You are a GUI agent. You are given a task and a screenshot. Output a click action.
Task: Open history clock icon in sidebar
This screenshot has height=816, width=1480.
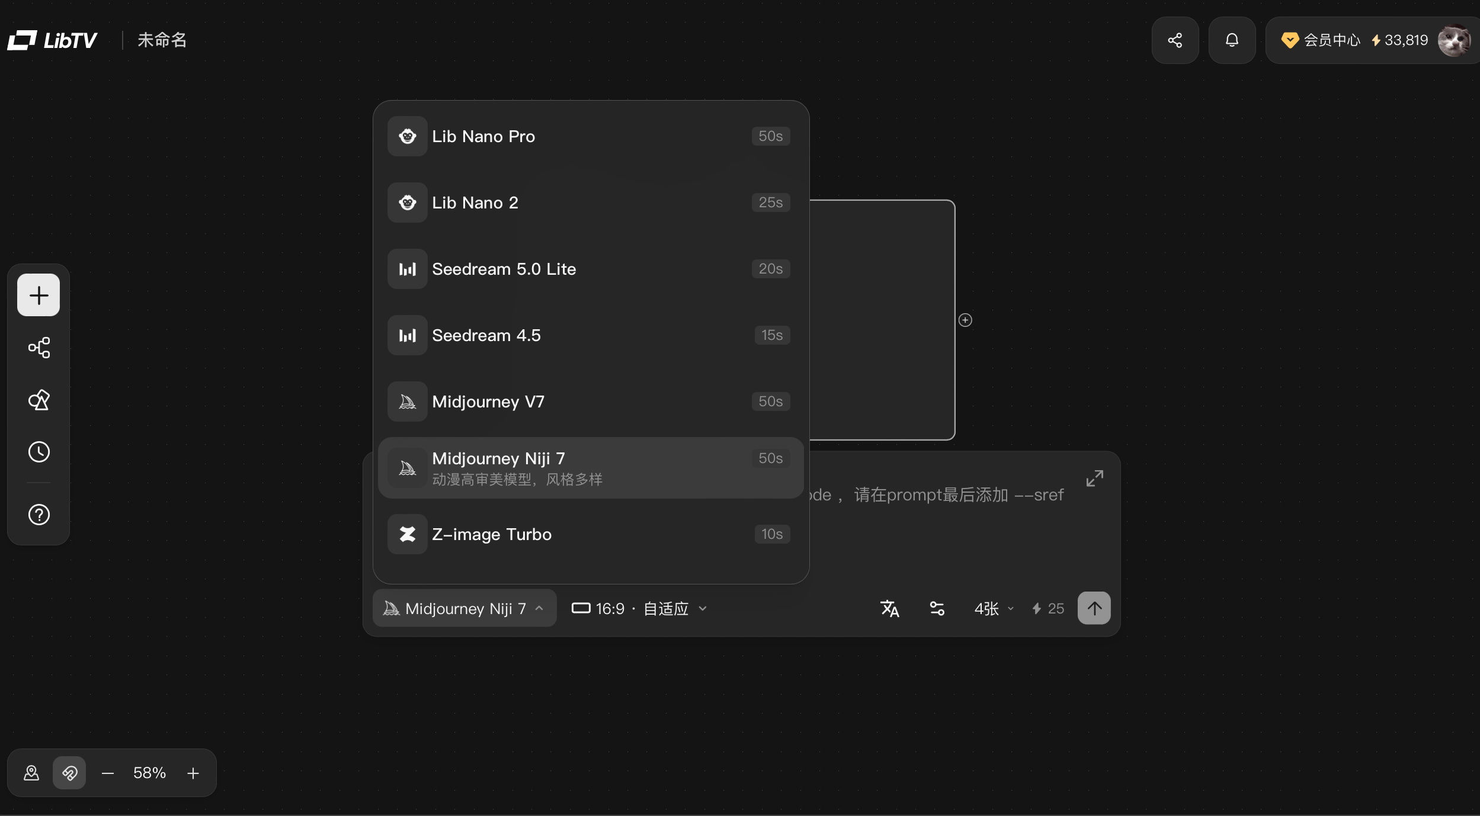pos(39,452)
